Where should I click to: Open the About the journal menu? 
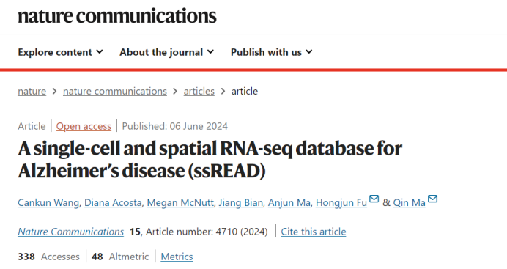167,52
